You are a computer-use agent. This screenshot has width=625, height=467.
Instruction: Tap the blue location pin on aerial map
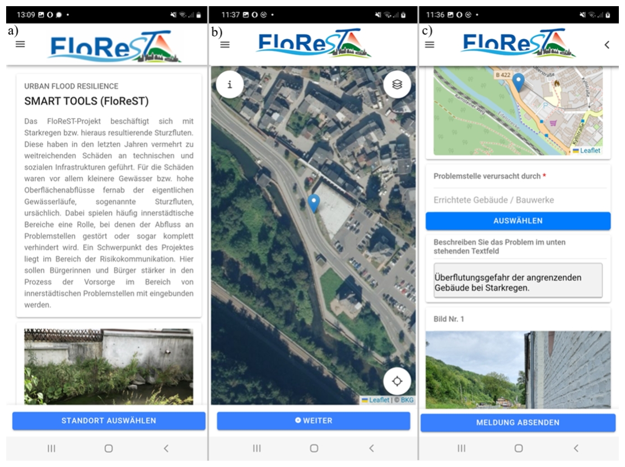(314, 203)
